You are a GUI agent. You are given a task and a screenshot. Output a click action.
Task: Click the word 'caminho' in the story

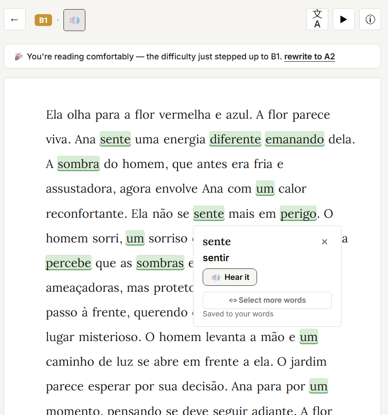pos(70,362)
